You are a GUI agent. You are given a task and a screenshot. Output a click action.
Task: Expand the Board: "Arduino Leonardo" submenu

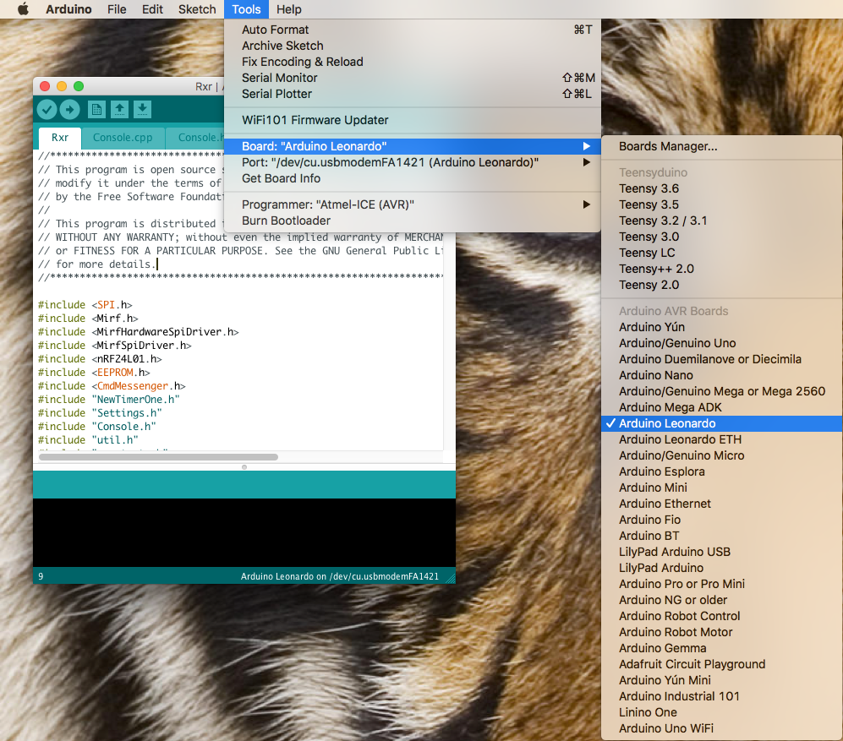pos(413,146)
